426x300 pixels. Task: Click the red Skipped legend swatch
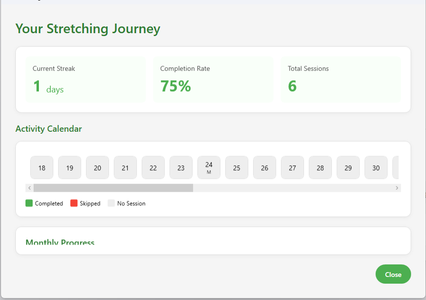click(x=74, y=203)
